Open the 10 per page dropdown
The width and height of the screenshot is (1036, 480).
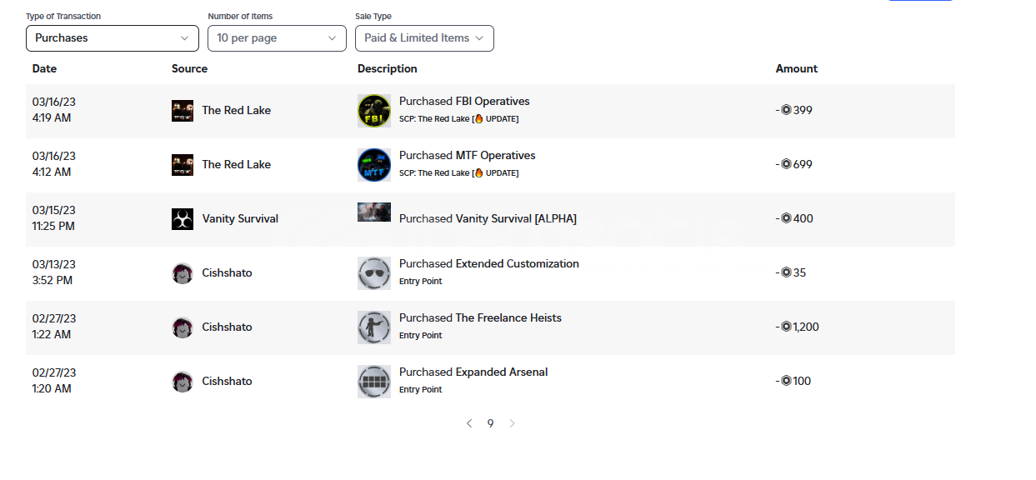(x=277, y=38)
